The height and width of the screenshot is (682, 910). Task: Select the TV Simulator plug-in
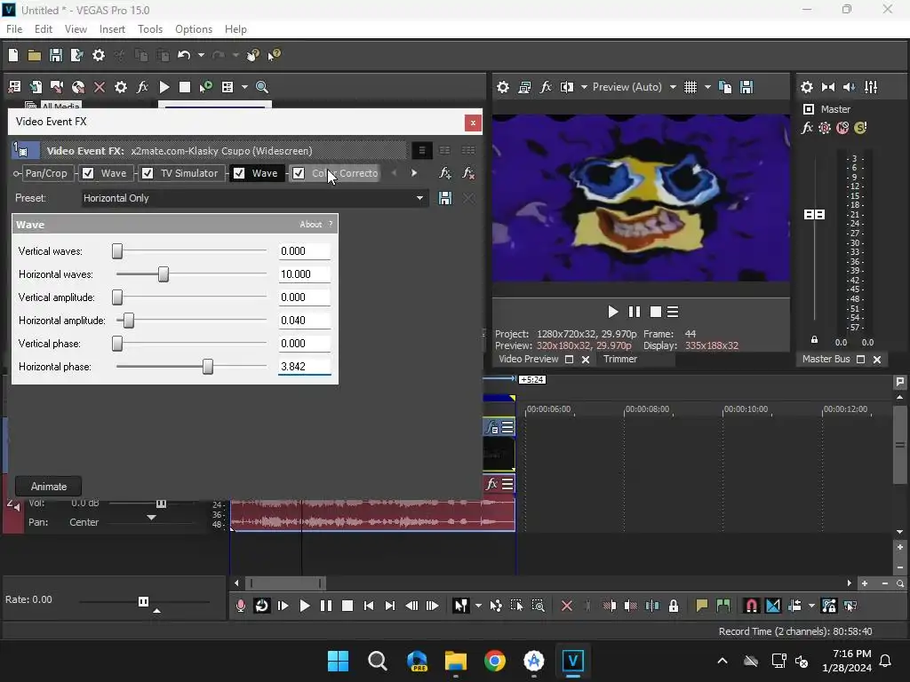[x=189, y=173]
